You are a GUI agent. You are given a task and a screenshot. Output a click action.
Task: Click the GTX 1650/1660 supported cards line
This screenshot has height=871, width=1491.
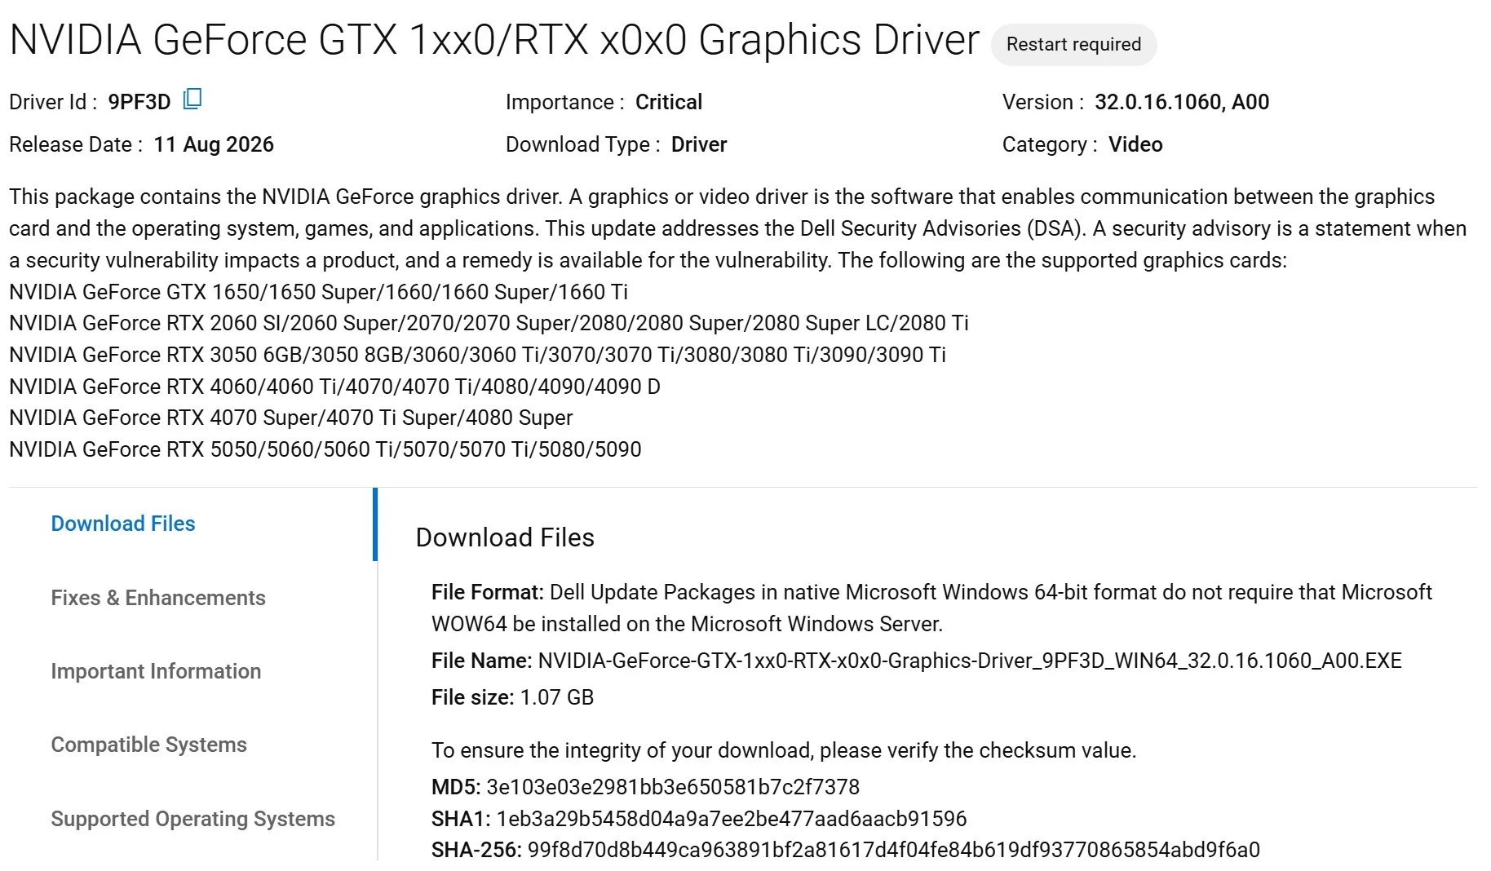[318, 292]
